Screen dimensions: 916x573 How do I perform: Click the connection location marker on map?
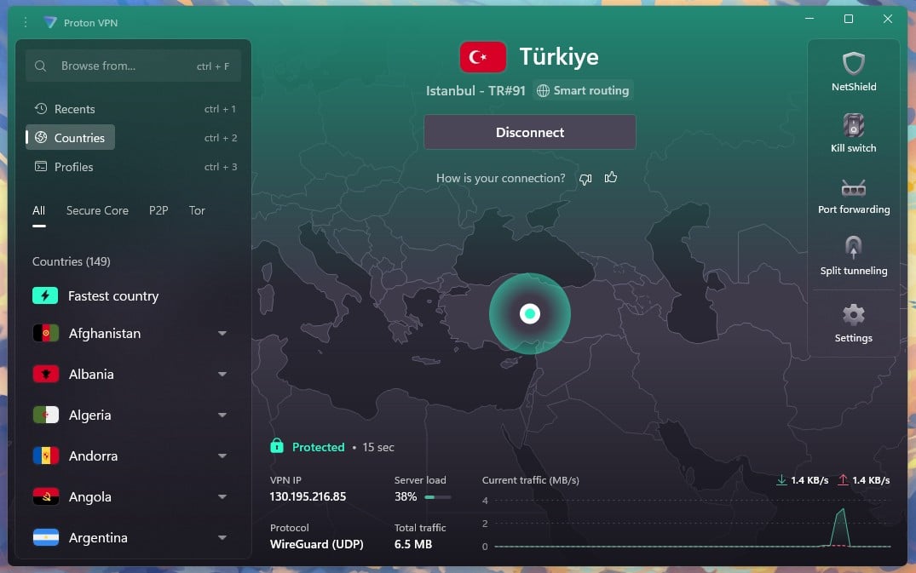point(530,314)
